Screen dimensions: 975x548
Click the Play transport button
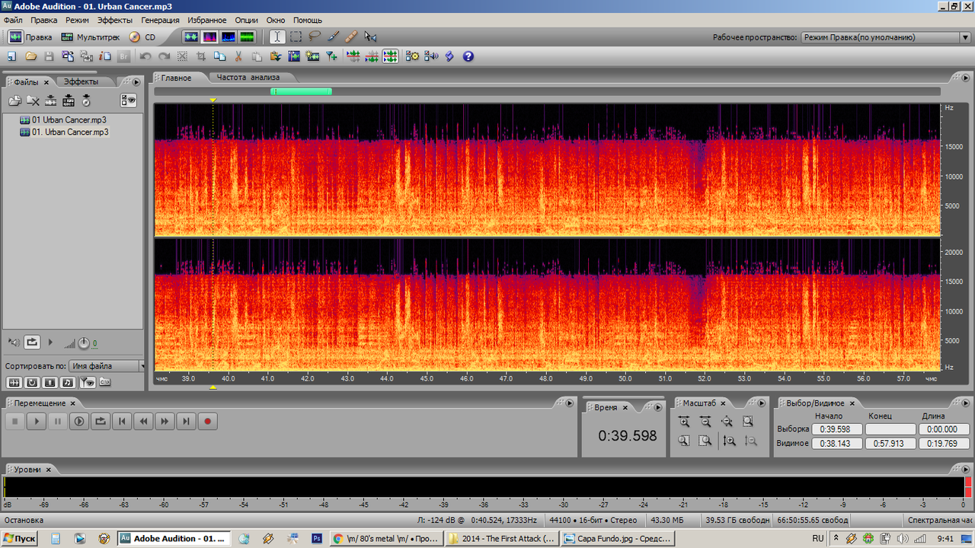pyautogui.click(x=37, y=421)
